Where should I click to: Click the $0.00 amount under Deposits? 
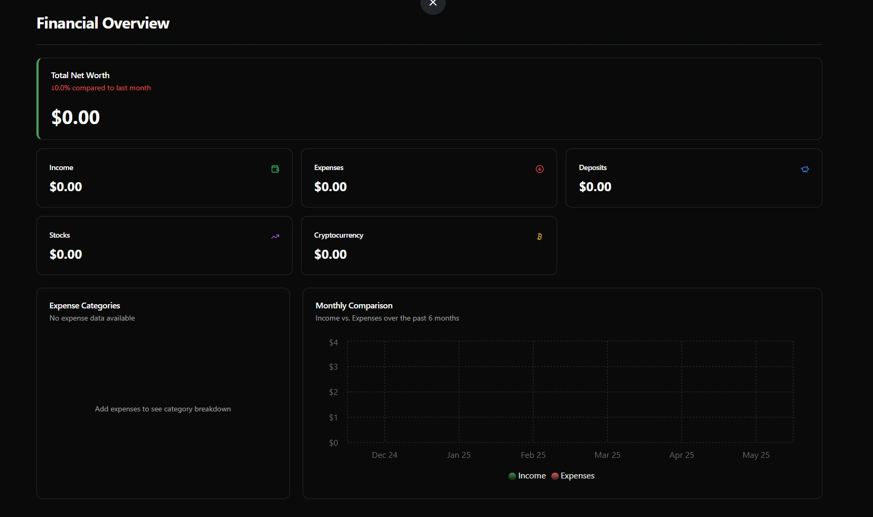point(595,187)
